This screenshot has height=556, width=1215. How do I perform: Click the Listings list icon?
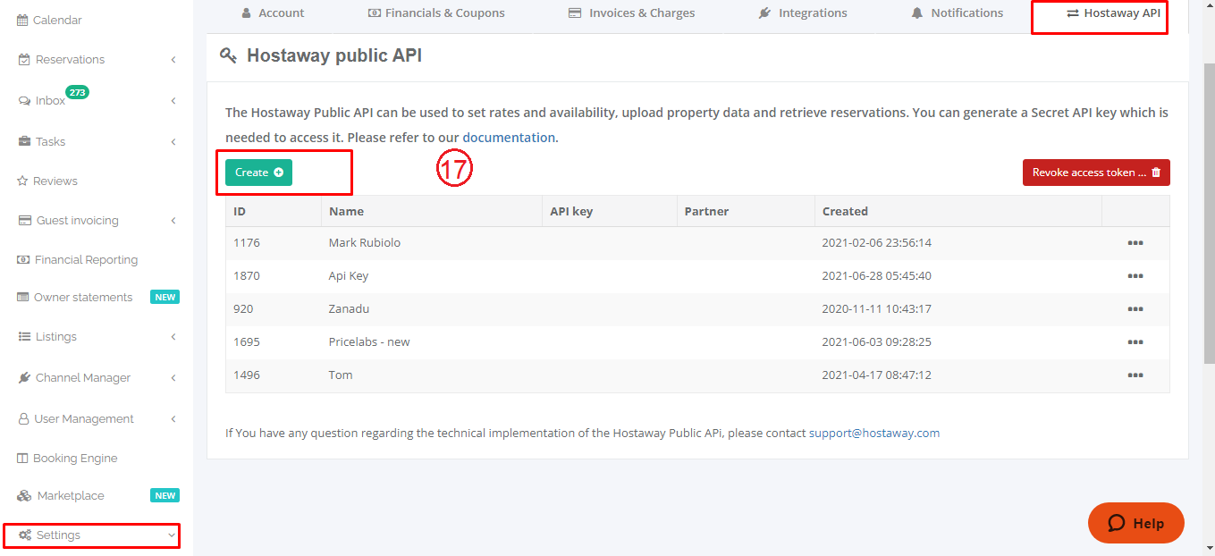point(24,336)
